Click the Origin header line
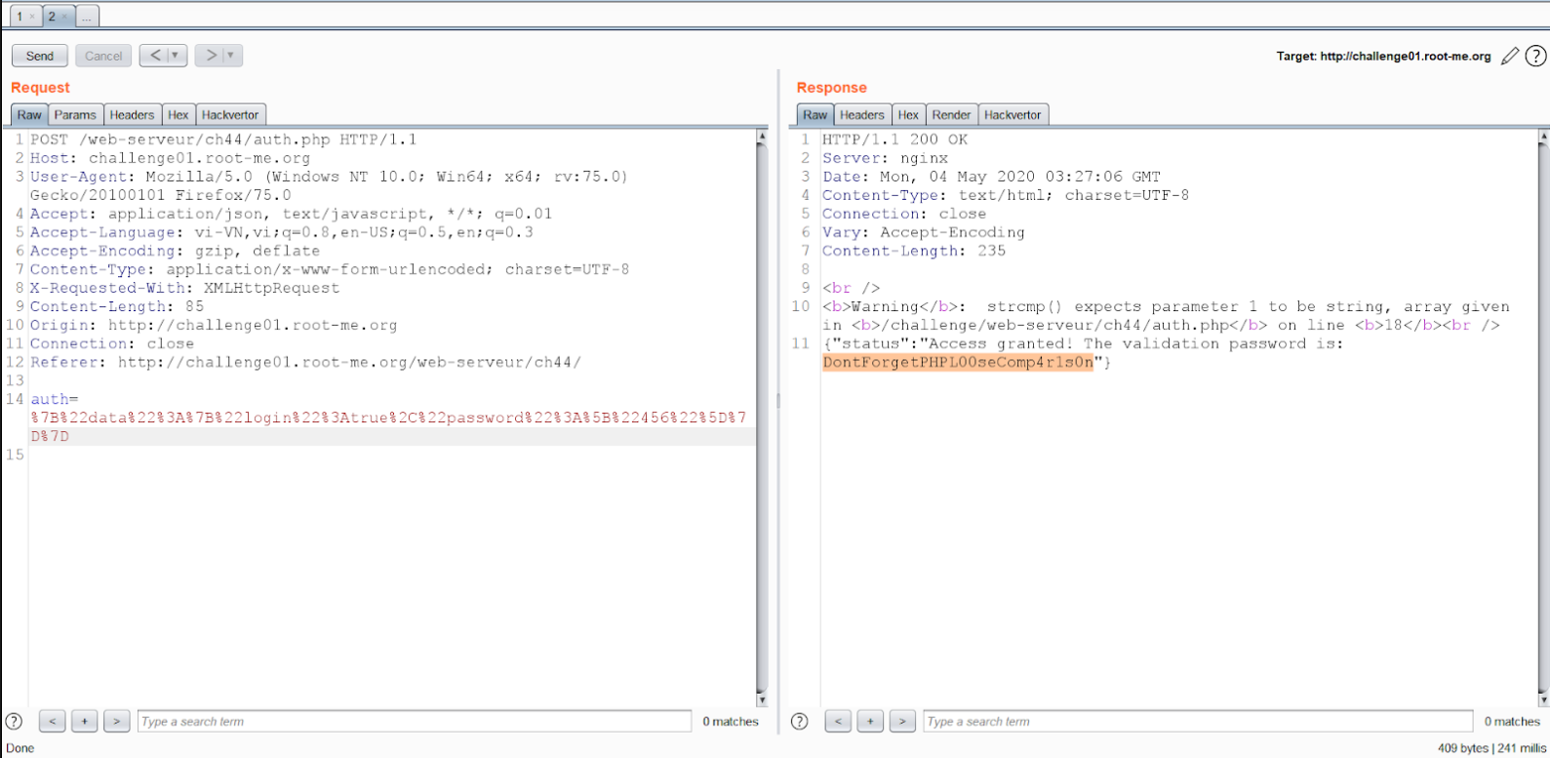Screen dimensions: 1550x758 pos(214,325)
